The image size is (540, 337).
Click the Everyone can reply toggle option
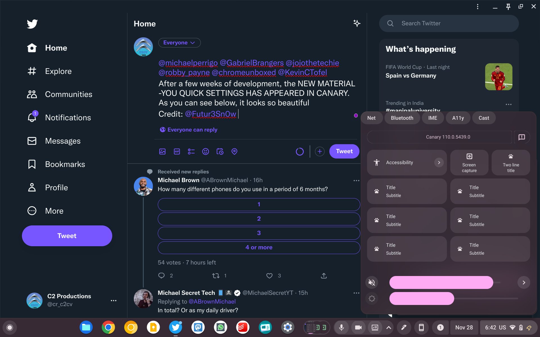pyautogui.click(x=189, y=129)
